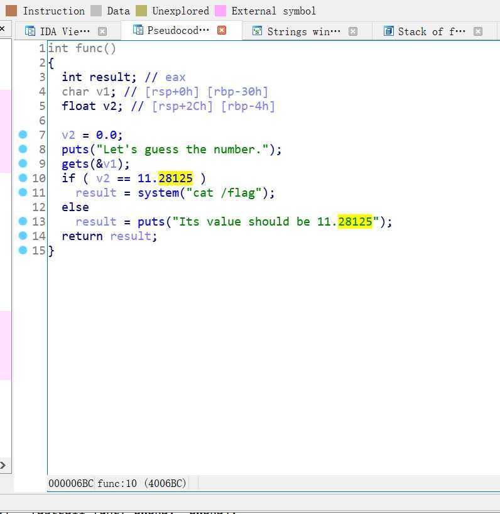Click the 0.0 value on line 7
The image size is (500, 514).
(x=106, y=135)
